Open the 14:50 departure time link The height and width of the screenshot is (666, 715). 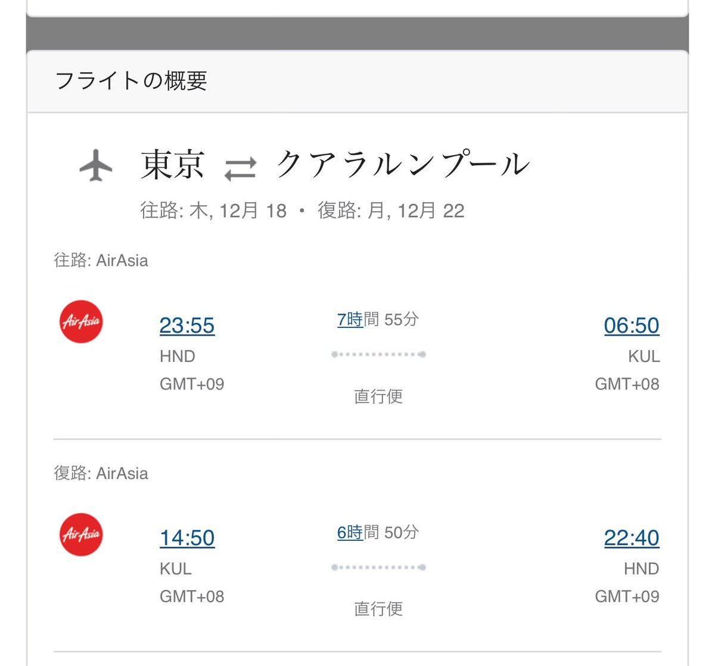tap(187, 538)
